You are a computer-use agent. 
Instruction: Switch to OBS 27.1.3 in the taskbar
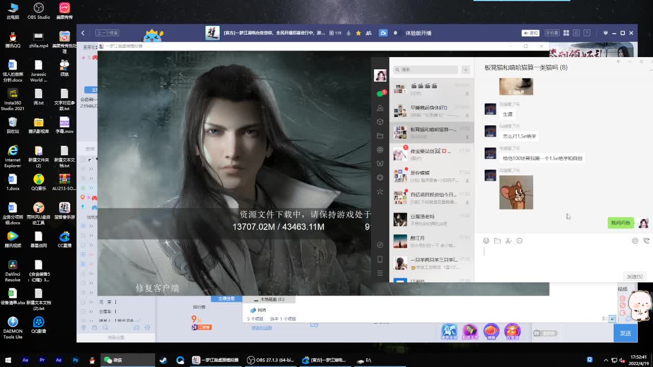click(x=270, y=360)
